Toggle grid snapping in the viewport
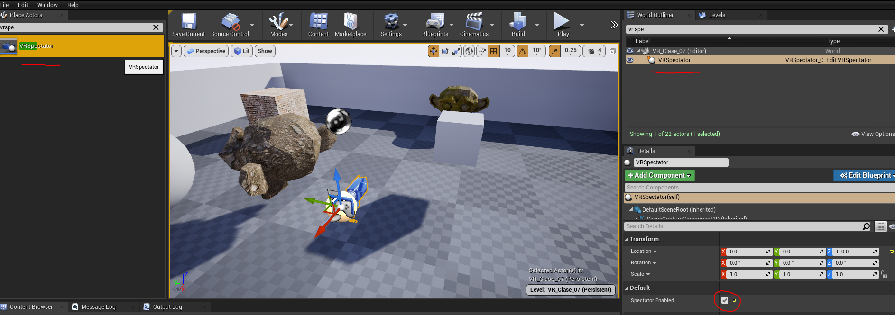The height and width of the screenshot is (315, 895). click(x=494, y=51)
